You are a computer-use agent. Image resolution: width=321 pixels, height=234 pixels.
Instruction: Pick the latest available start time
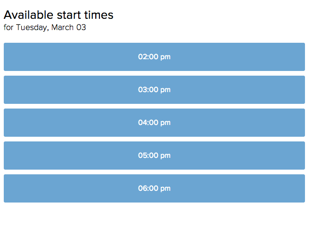(154, 188)
